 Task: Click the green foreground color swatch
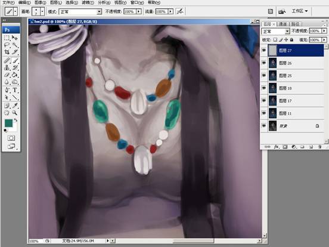[x=8, y=123]
